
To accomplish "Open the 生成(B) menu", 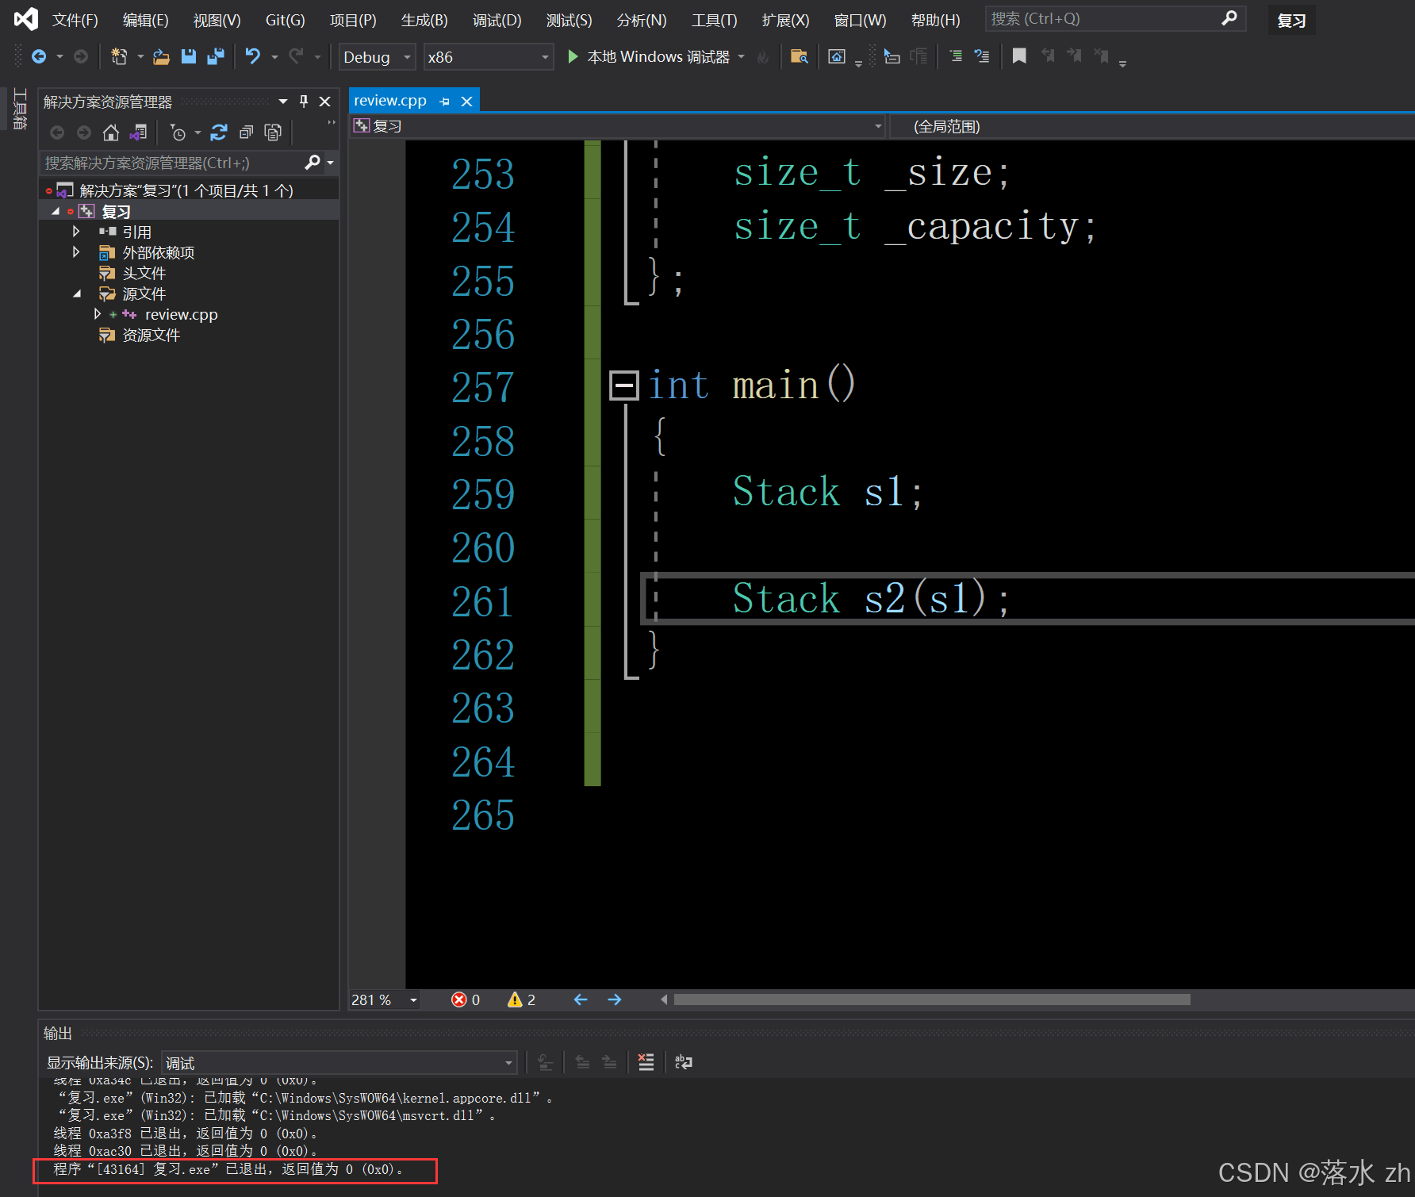I will 424,20.
